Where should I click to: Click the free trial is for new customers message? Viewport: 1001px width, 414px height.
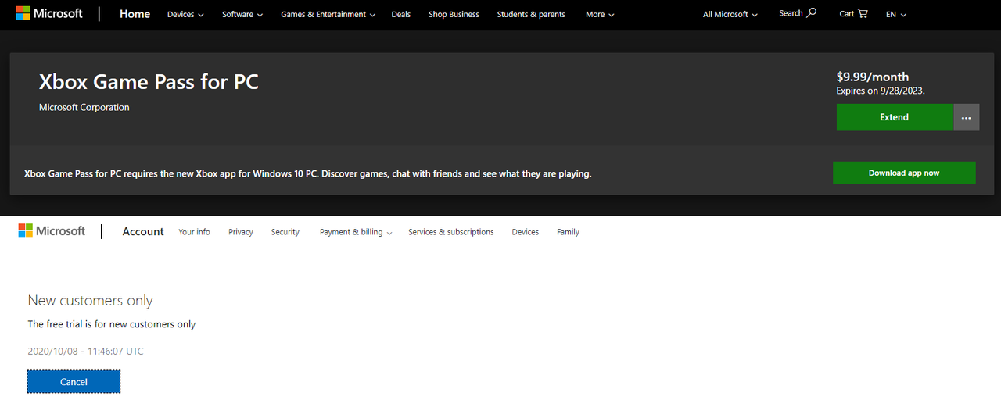tap(112, 323)
